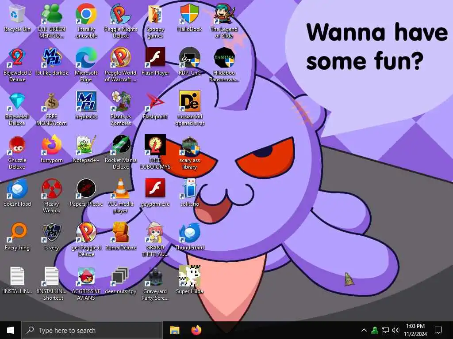The width and height of the screenshot is (453, 339).
Task: Click the Everything magnifier icon
Action: pyautogui.click(x=17, y=232)
